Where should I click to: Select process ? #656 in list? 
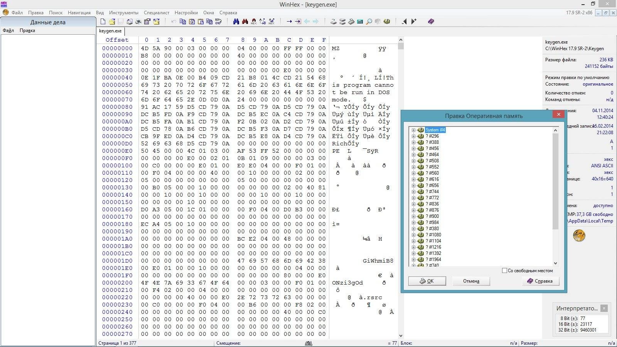(x=432, y=185)
